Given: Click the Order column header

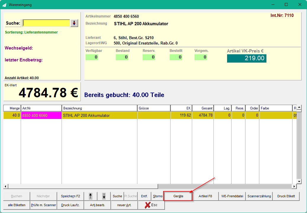Looking at the screenshot, I should click(x=252, y=108).
